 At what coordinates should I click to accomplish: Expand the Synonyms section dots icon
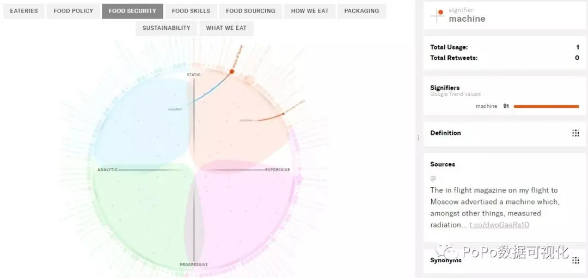[575, 261]
